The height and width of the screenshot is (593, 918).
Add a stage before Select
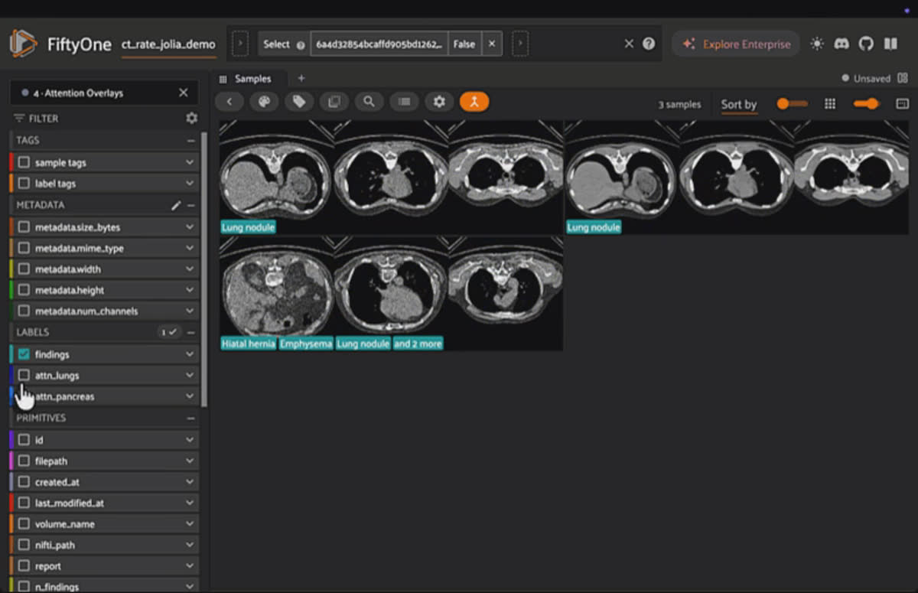(239, 44)
